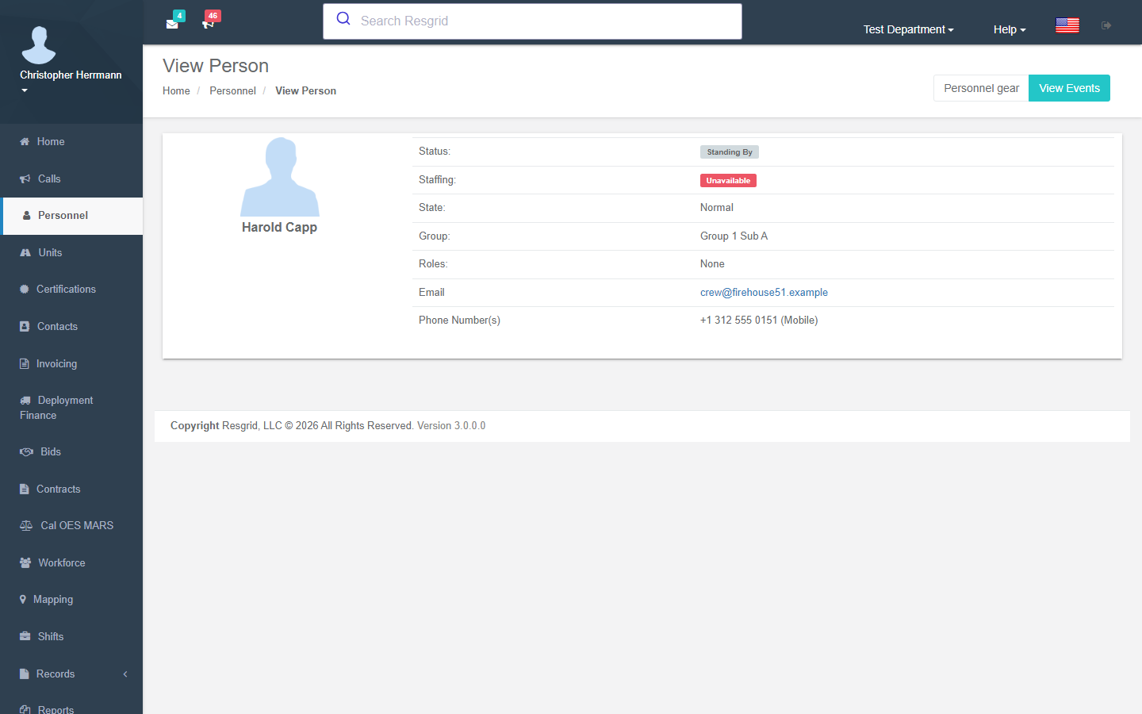Open the notifications bullhorn icon
The height and width of the screenshot is (714, 1142).
tap(208, 24)
